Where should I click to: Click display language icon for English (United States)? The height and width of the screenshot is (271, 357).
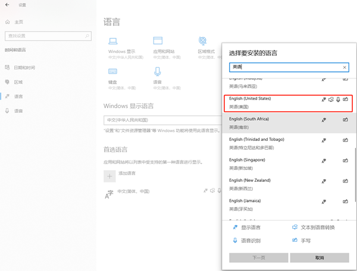click(324, 99)
